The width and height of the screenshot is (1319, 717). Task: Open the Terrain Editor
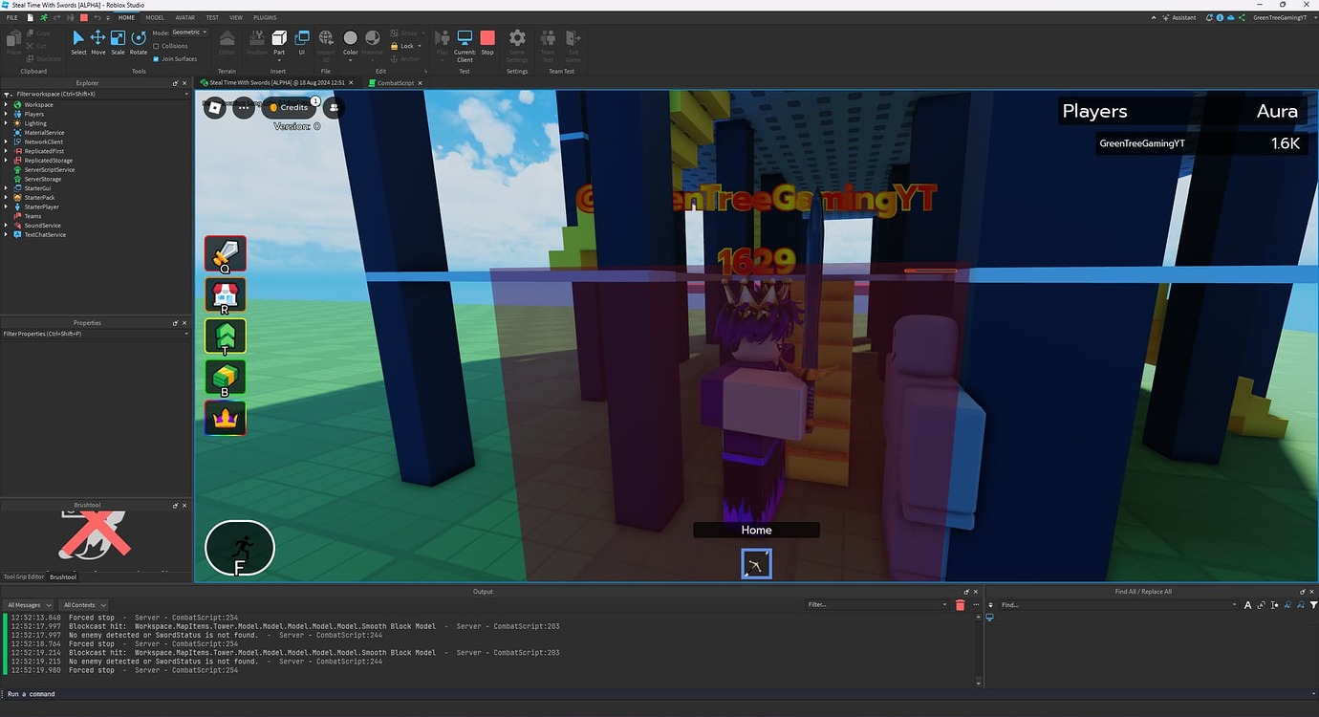227,42
